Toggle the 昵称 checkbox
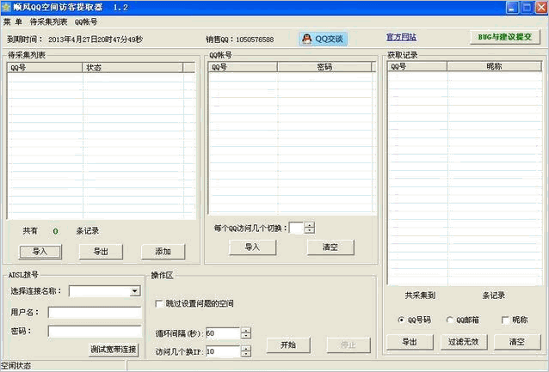The height and width of the screenshot is (372, 549). [x=505, y=320]
